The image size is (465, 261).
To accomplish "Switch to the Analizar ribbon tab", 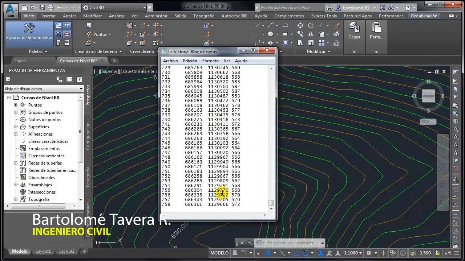I will [x=117, y=16].
